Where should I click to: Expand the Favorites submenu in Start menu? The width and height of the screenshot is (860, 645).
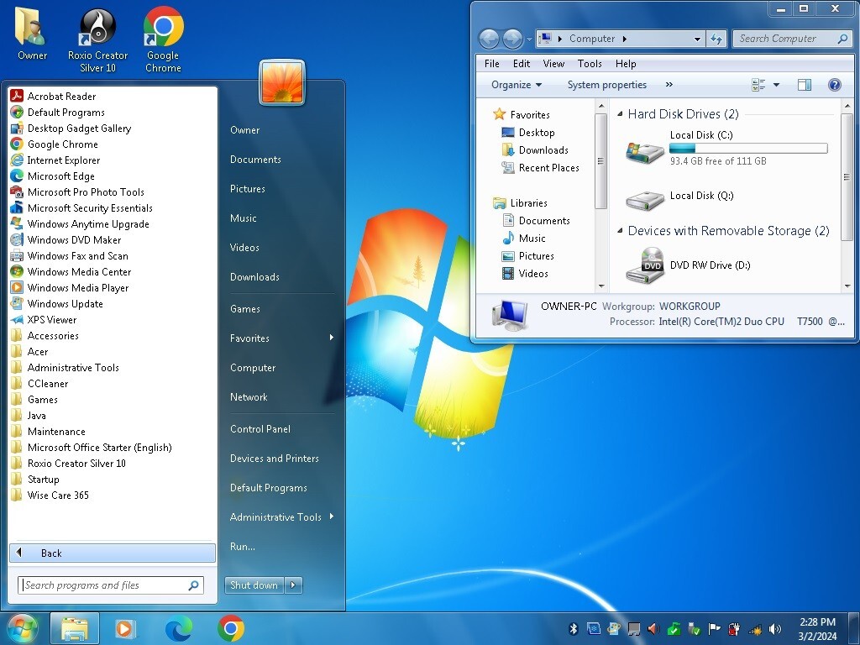pyautogui.click(x=282, y=338)
